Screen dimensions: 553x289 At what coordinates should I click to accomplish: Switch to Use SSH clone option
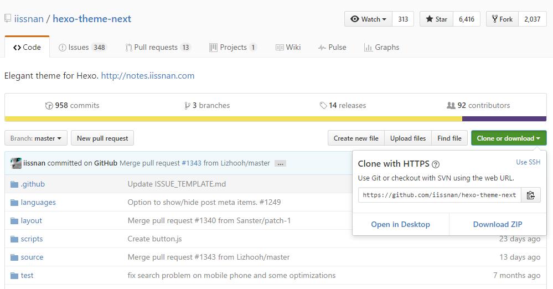528,162
